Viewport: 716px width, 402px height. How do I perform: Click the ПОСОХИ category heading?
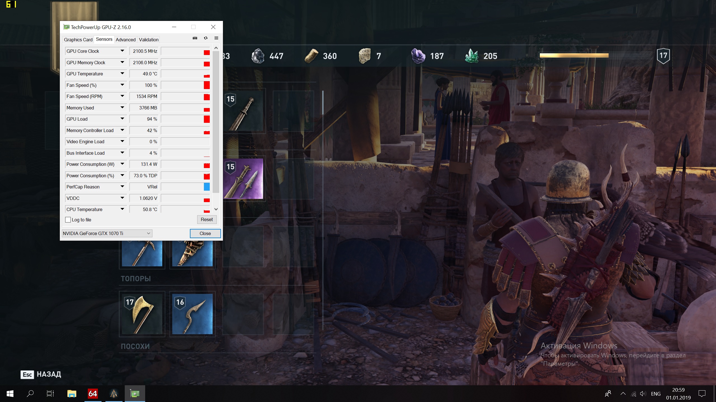click(x=135, y=346)
